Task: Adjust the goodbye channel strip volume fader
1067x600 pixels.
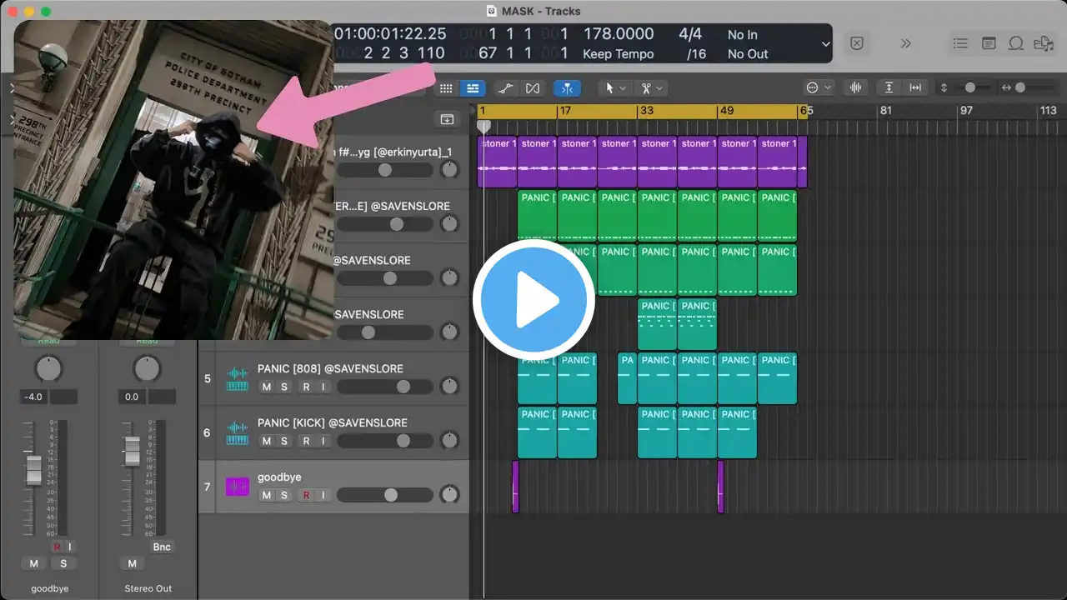Action: [x=33, y=470]
